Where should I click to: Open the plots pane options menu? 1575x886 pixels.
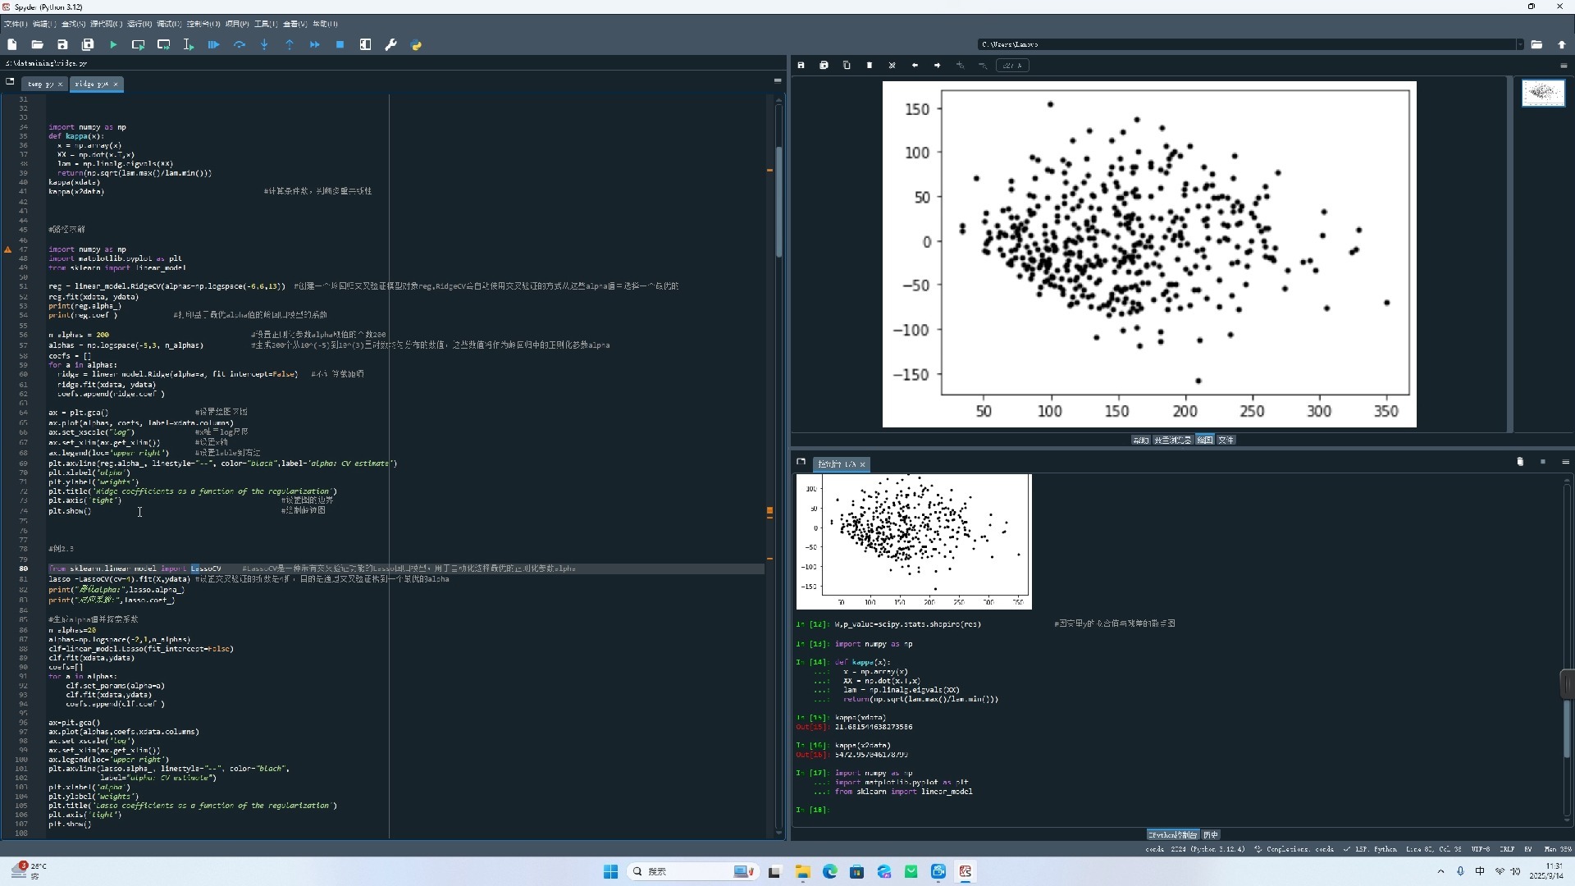pos(1564,65)
